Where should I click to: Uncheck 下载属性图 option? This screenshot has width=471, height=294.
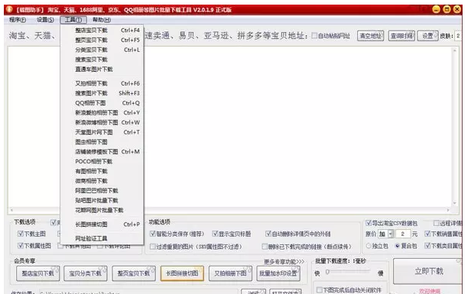(21, 246)
